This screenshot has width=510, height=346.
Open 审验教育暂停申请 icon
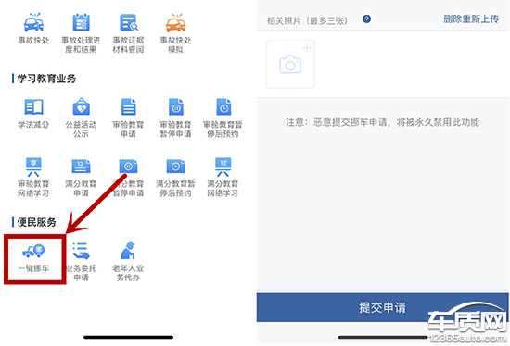(x=175, y=106)
